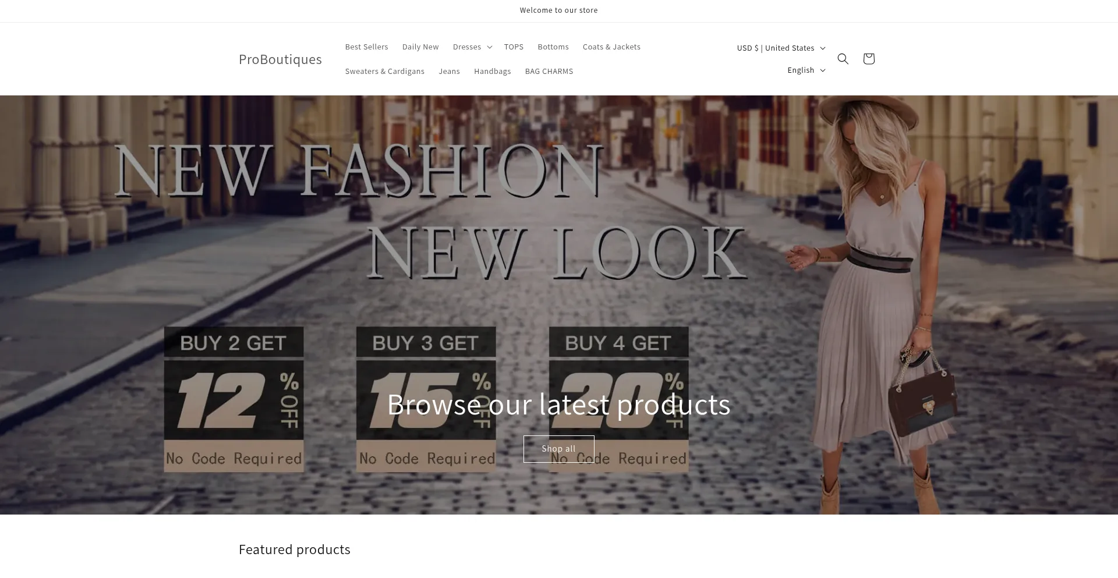The image size is (1118, 578).
Task: Click the Featured products heading
Action: 294,549
